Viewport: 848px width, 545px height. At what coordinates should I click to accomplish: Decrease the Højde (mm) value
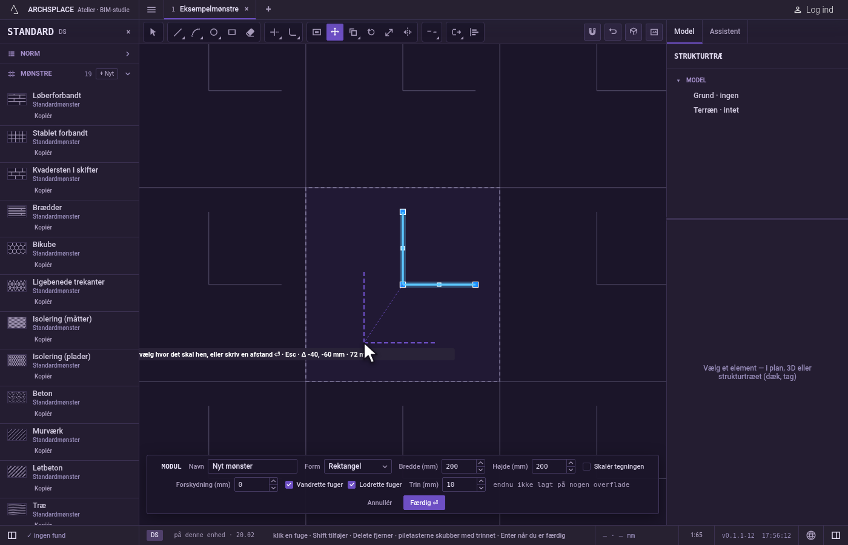571,470
